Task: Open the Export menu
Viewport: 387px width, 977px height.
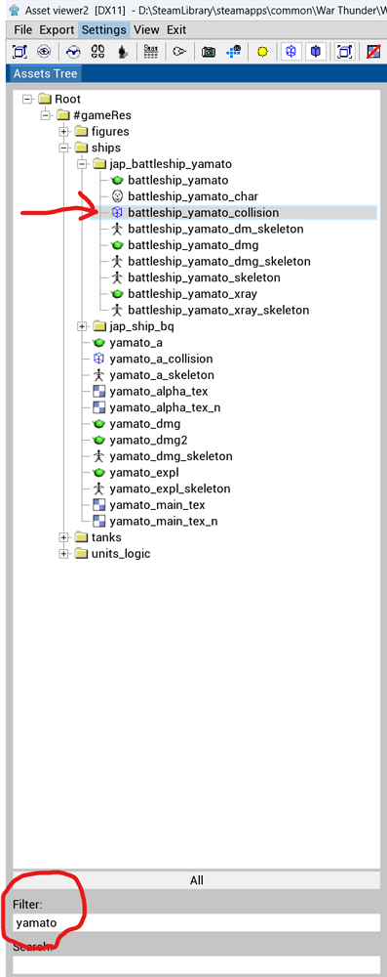Action: pos(57,30)
